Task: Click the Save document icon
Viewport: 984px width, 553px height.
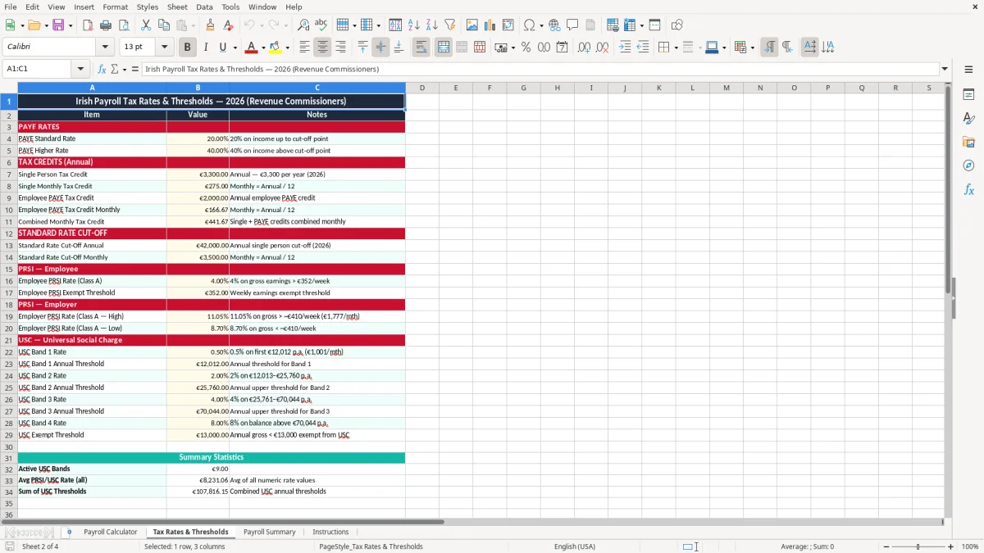Action: tap(58, 25)
